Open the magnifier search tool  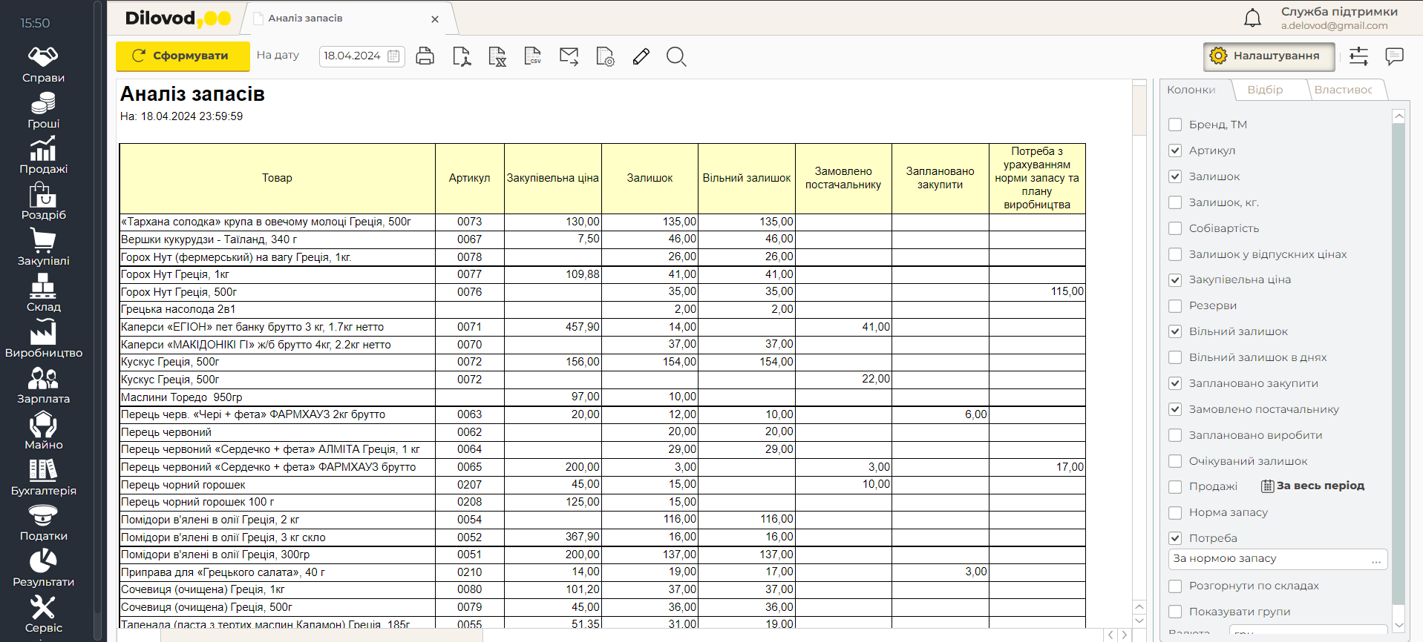(675, 56)
